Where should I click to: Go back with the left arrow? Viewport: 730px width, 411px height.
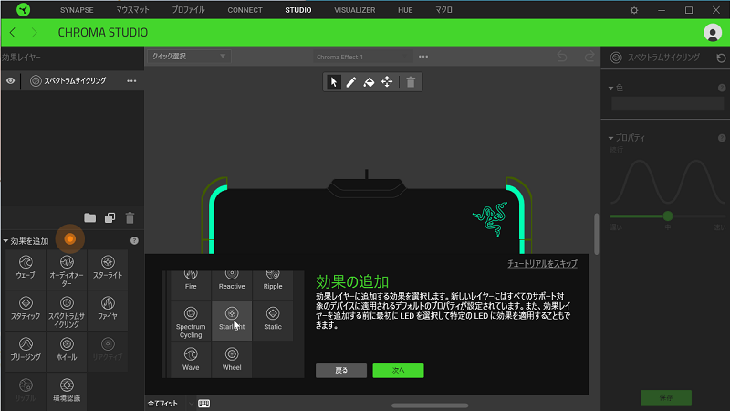13,33
